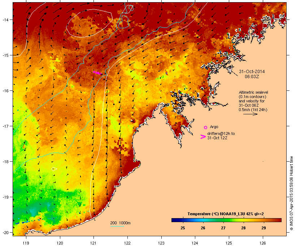
Task: Click the longitude axis label 122
Action: click(x=127, y=243)
